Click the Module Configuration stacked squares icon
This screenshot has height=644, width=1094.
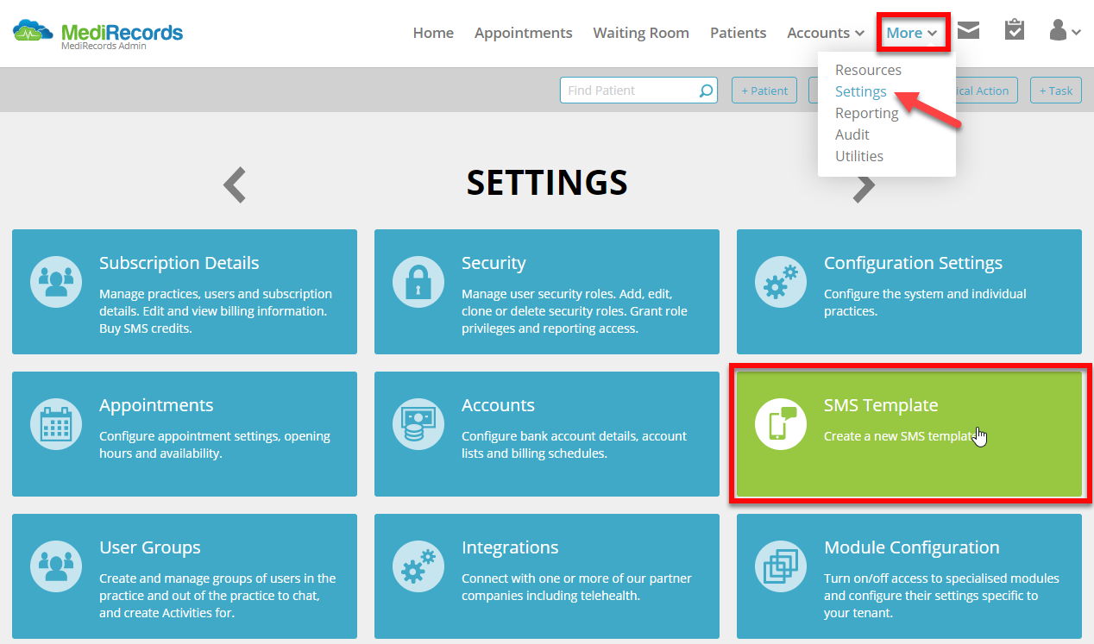click(781, 566)
